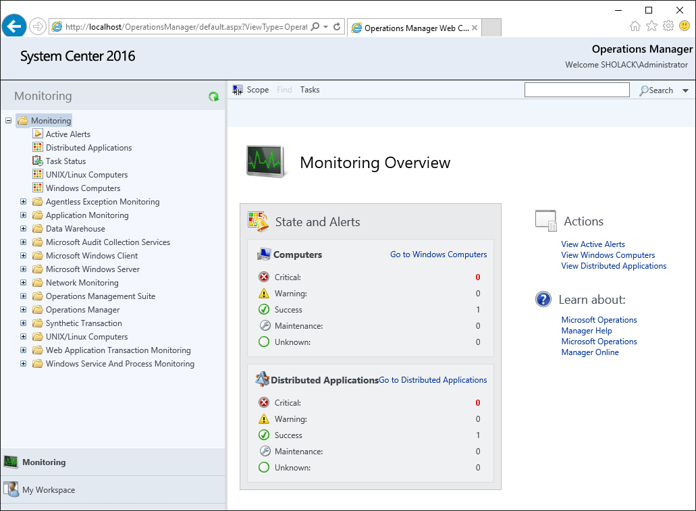Open the View Windows Computers action link

608,255
